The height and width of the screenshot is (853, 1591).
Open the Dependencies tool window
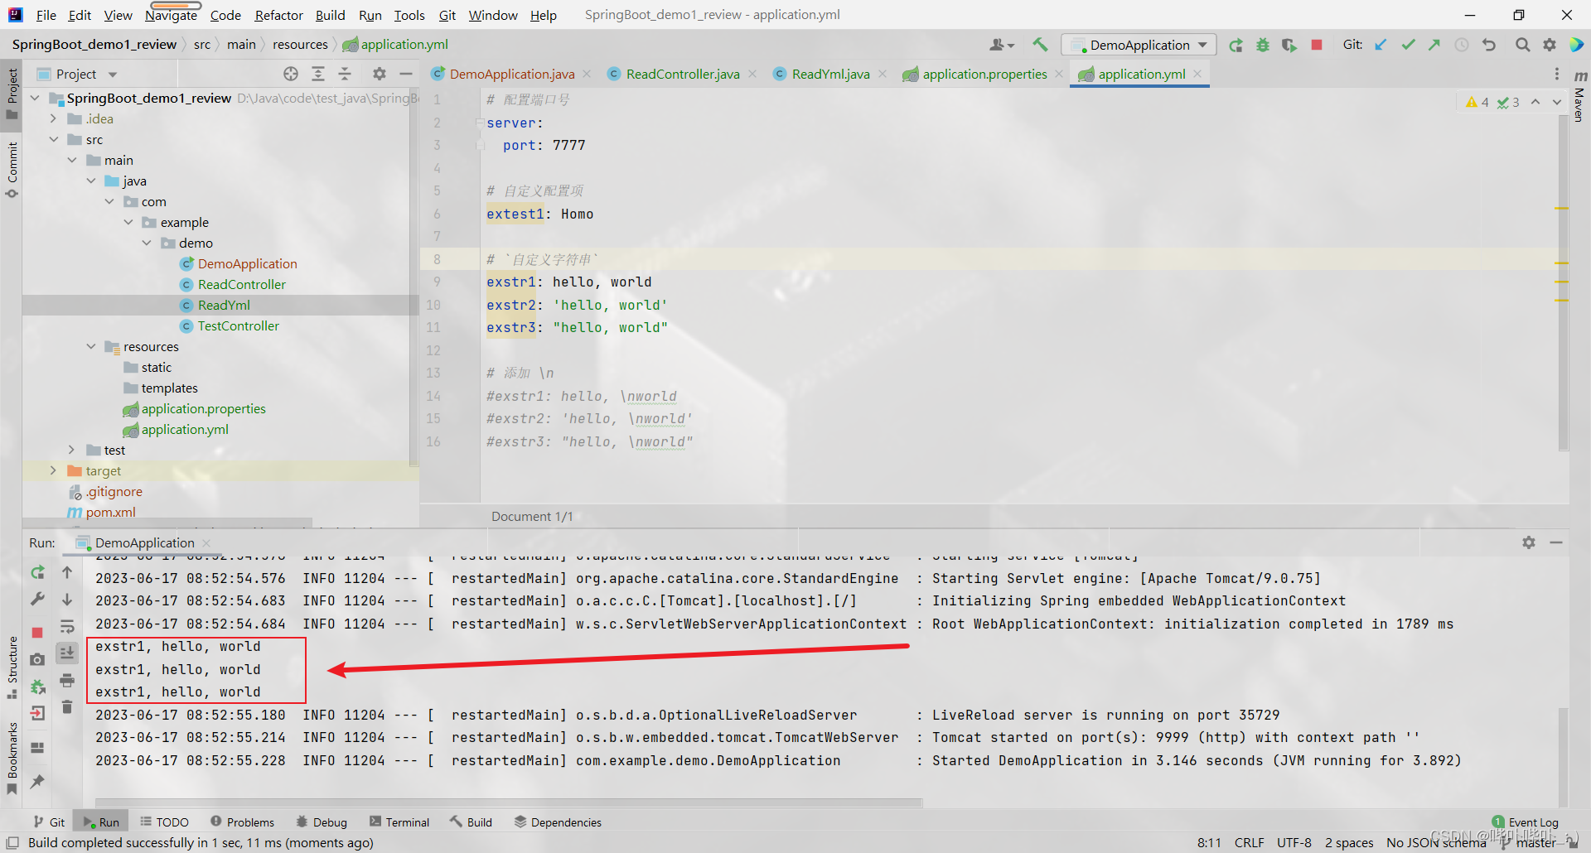pos(558,822)
